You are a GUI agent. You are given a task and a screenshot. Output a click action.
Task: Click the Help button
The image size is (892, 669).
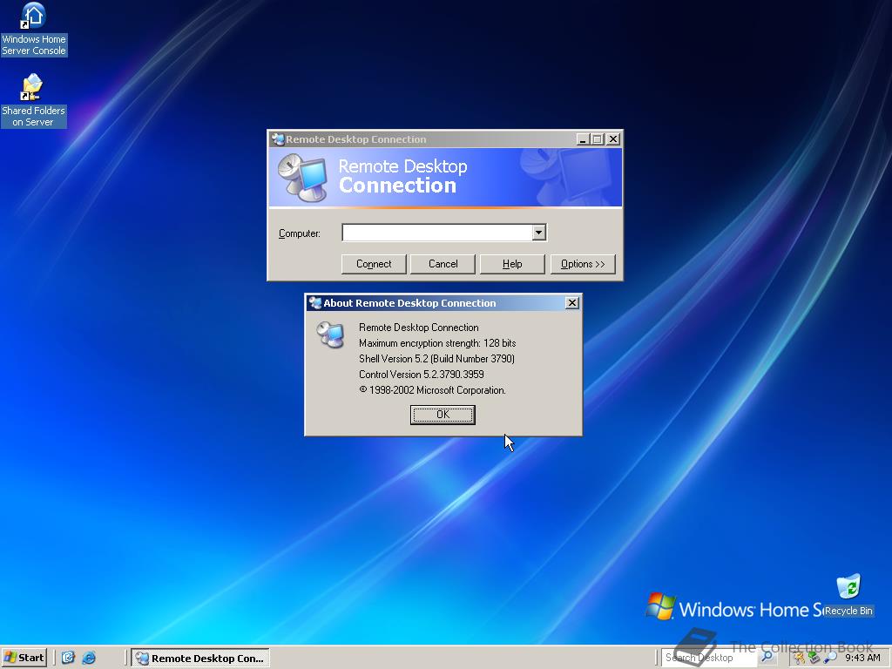pos(512,264)
